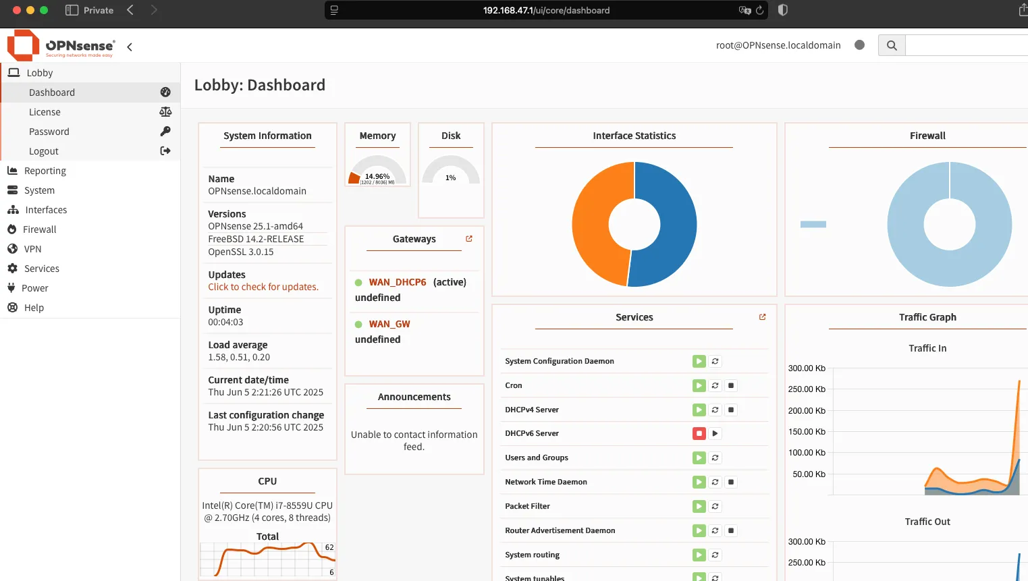Open the Firewall section in the sidebar
The width and height of the screenshot is (1028, 581).
point(39,229)
